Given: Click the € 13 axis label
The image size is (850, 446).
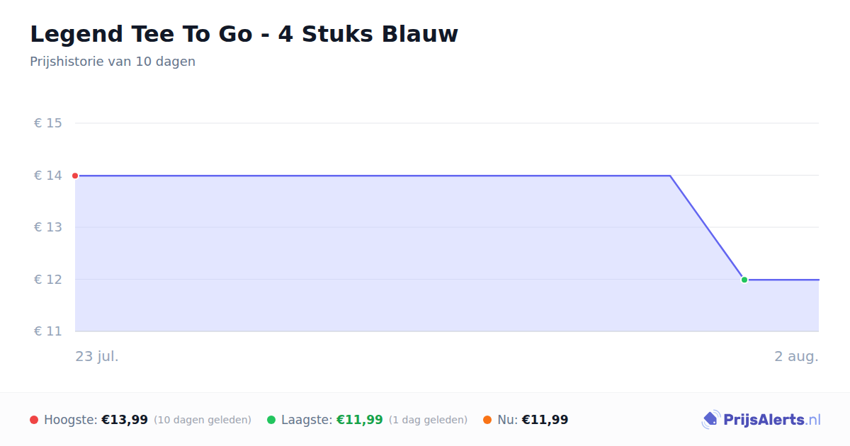Looking at the screenshot, I should click(x=48, y=227).
